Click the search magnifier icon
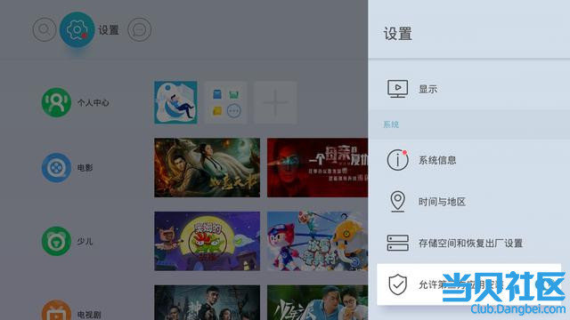The width and height of the screenshot is (570, 320). coord(45,29)
